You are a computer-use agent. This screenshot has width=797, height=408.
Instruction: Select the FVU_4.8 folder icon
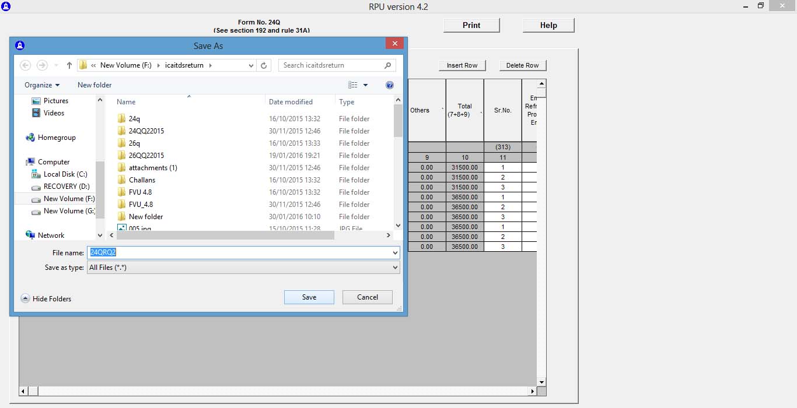click(121, 205)
